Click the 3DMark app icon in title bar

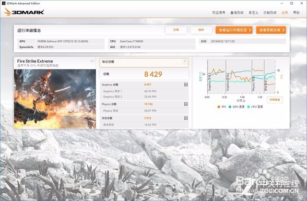(x=3, y=3)
